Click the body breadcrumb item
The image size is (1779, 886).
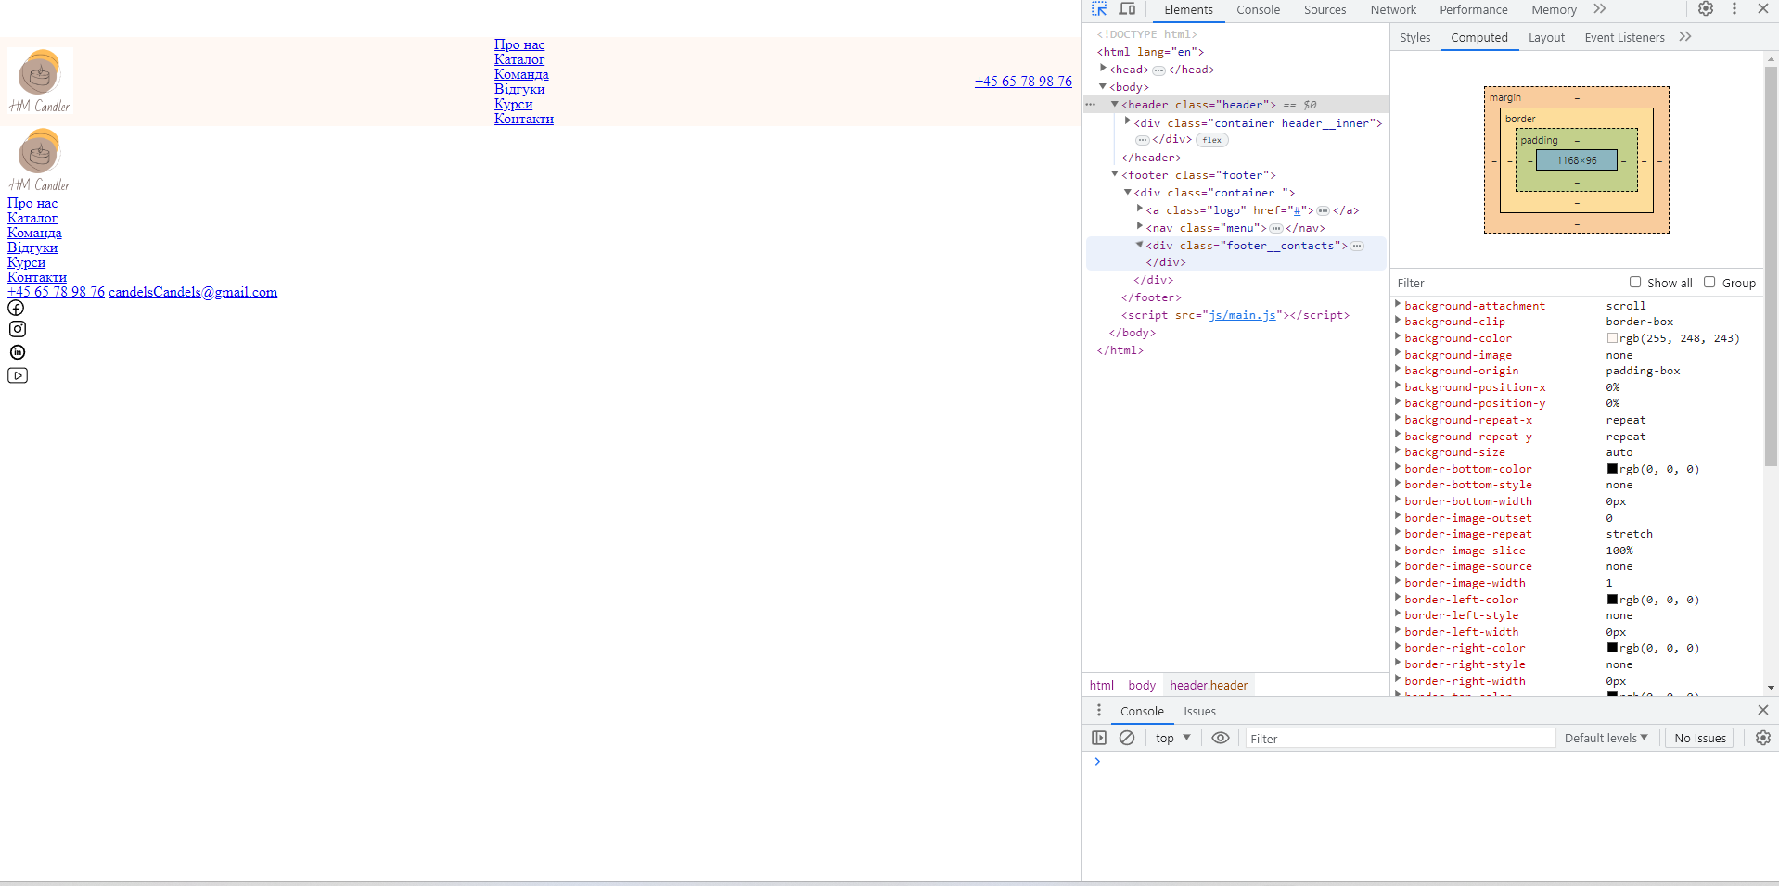click(x=1142, y=685)
